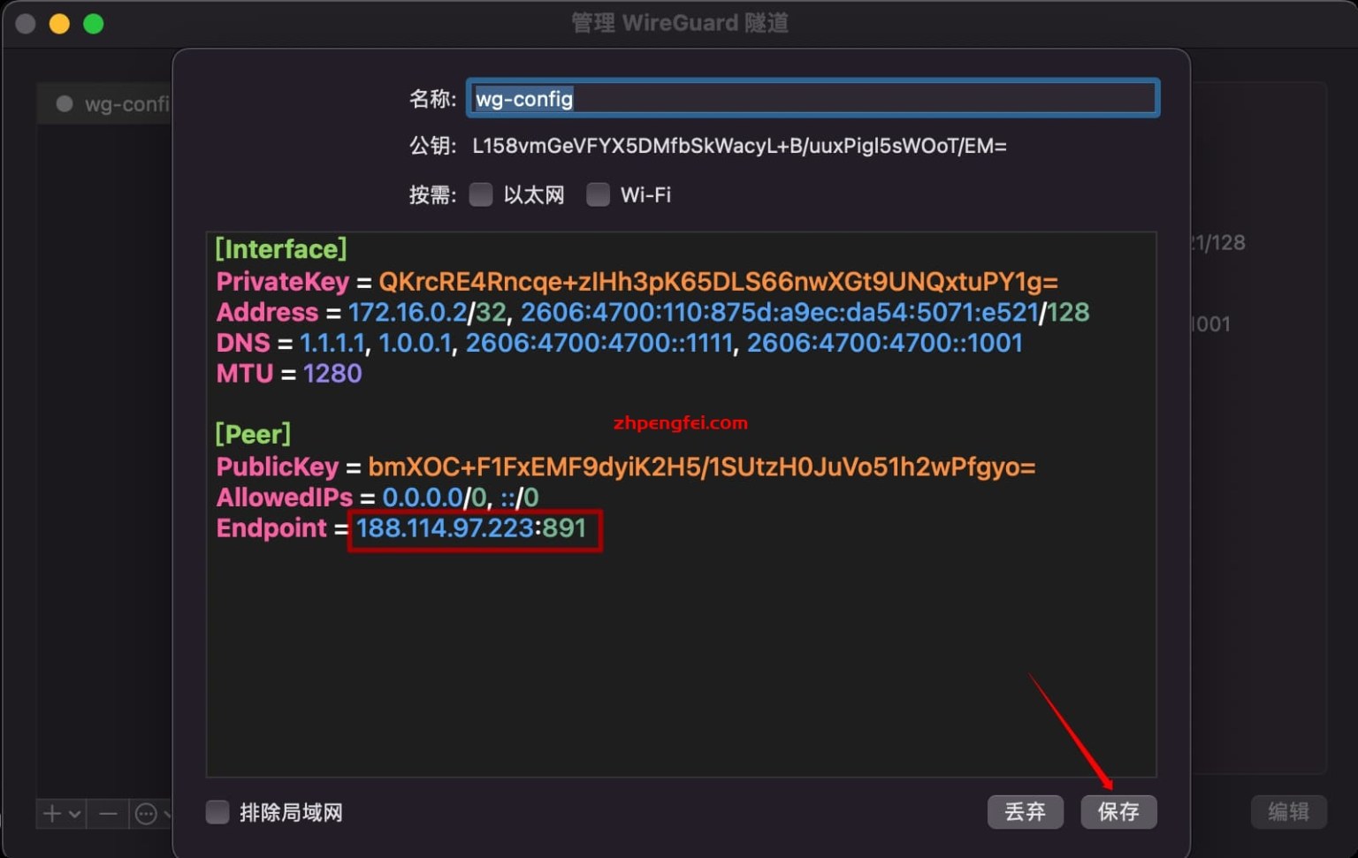The height and width of the screenshot is (858, 1358).
Task: Toggle the 排除局域网 checkbox
Action: tap(217, 812)
